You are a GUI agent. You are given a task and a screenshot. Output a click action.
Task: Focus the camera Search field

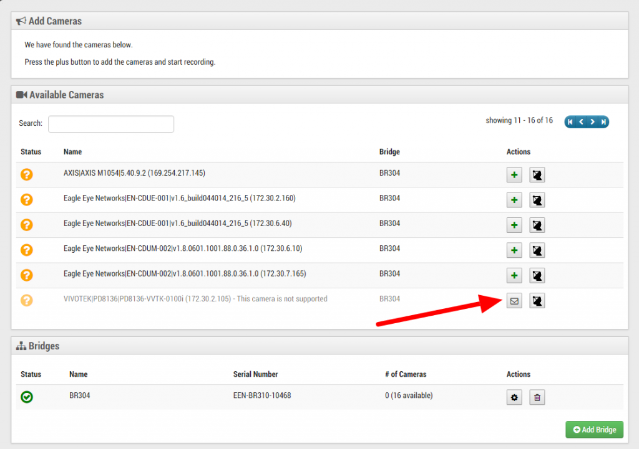[111, 124]
